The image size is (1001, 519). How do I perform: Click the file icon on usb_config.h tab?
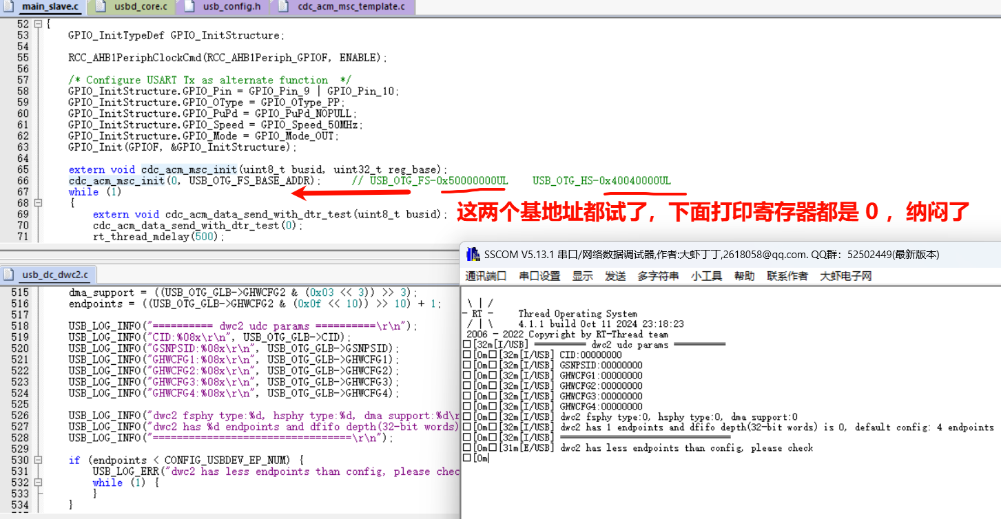click(188, 7)
